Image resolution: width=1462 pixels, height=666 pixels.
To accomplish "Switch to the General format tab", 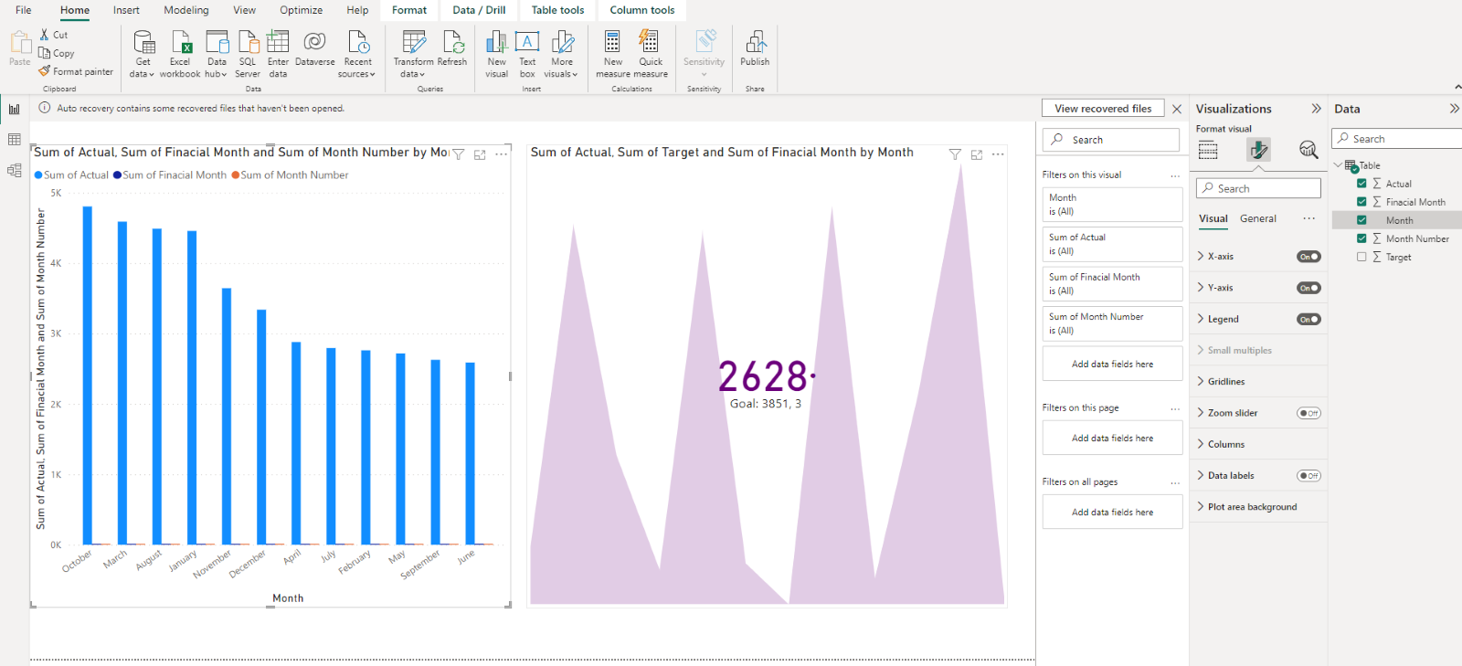I will click(1257, 218).
